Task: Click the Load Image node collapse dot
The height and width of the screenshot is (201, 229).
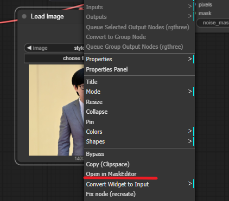Action: [x=24, y=16]
